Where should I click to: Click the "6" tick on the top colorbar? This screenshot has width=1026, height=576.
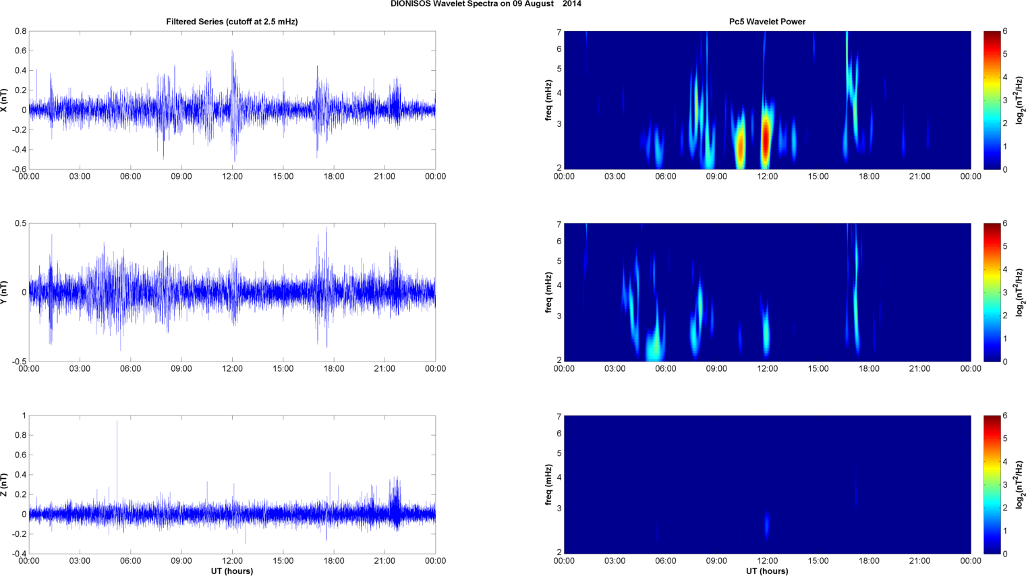pos(1005,31)
